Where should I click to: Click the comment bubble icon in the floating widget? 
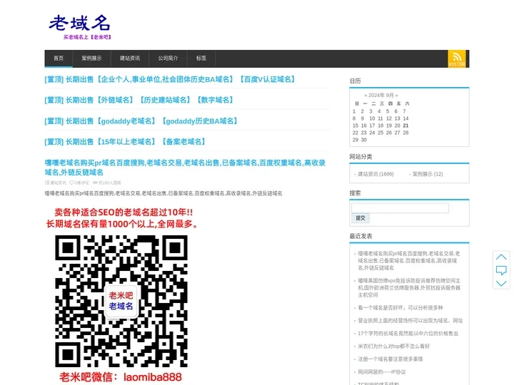point(501,270)
